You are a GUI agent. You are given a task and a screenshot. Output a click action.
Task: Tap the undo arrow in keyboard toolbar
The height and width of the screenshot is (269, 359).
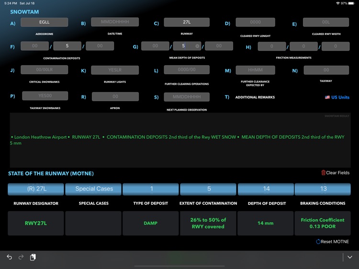(9, 257)
